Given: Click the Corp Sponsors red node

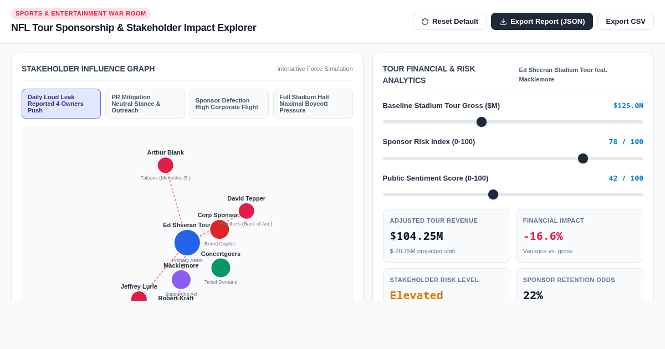Looking at the screenshot, I should point(219,229).
